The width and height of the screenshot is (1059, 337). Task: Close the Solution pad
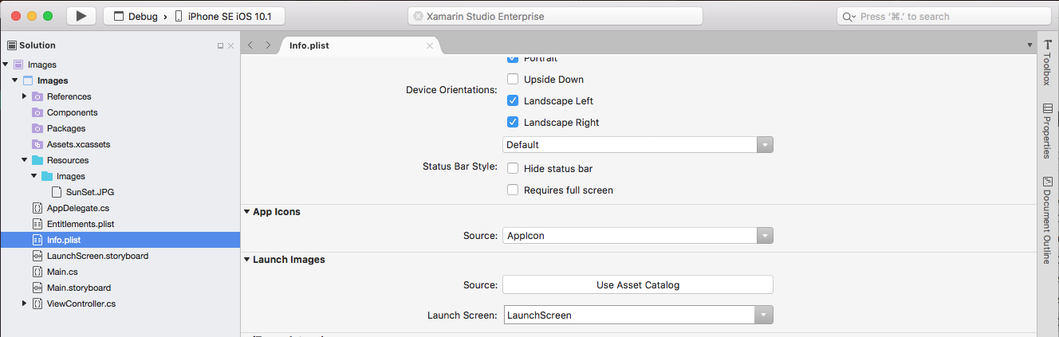(230, 46)
